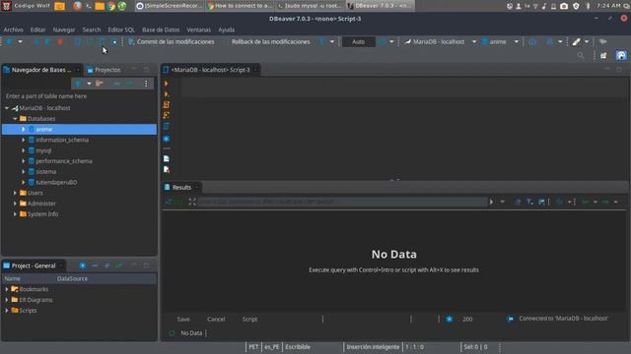Click the execute statement in new tab icon
This screenshot has width=631, height=354.
pyautogui.click(x=167, y=94)
